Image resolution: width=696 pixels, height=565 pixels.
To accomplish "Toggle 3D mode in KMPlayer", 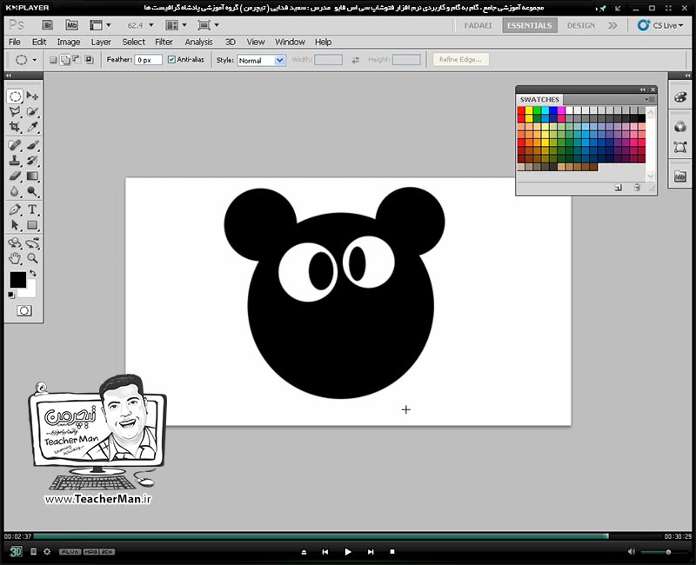I will coord(16,551).
